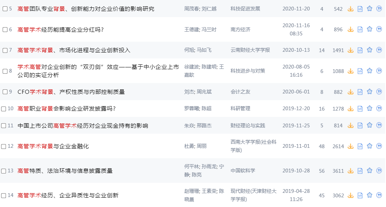Screen dimensions: 386x207
Task: Open the title 高管学术背景与企业金融化
Action: (x=53, y=146)
